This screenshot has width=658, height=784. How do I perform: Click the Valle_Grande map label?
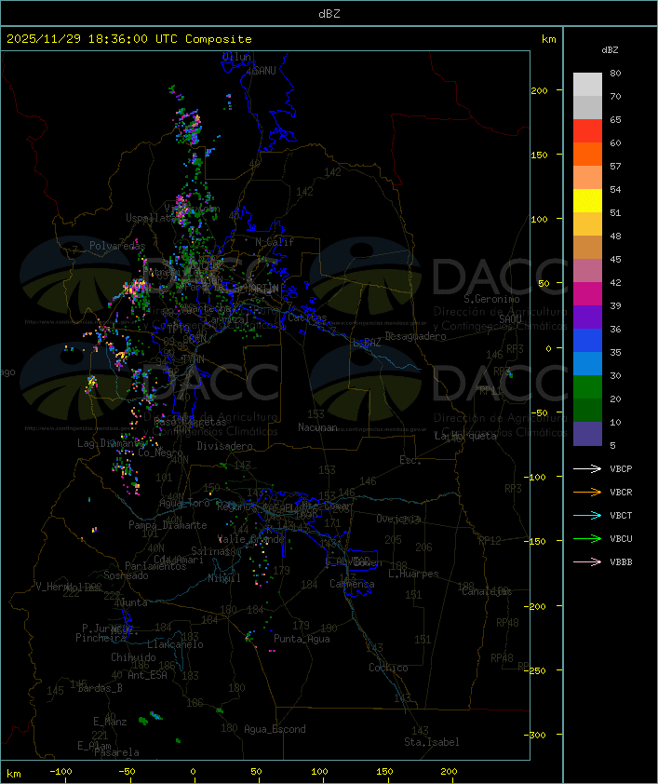click(250, 539)
